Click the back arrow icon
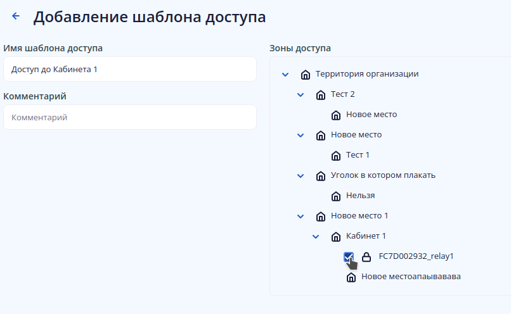The height and width of the screenshot is (314, 511). click(16, 16)
